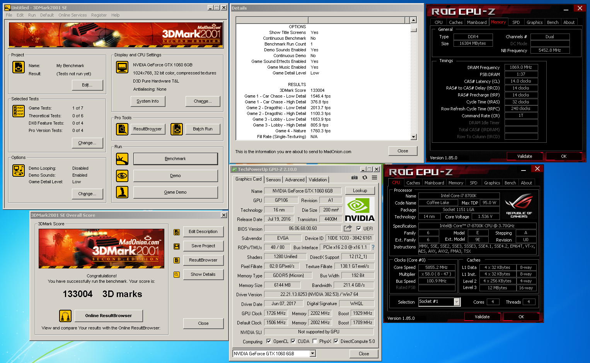Click the Details list scroll-down arrow
Image resolution: width=590 pixels, height=363 pixels.
pyautogui.click(x=414, y=137)
